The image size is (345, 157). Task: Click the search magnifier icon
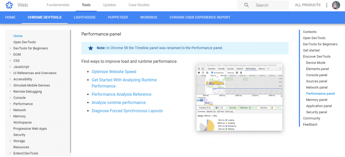pos(247,5)
